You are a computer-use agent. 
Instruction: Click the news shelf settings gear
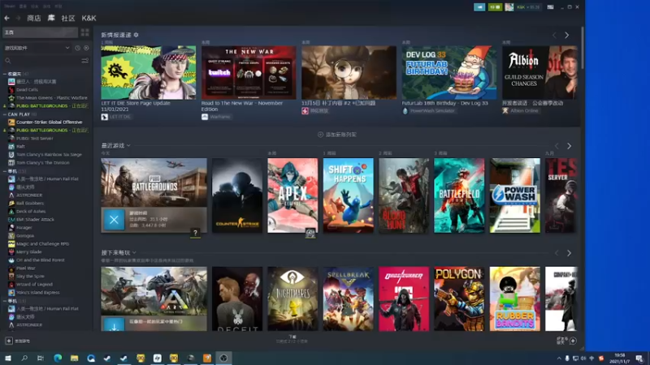[136, 35]
